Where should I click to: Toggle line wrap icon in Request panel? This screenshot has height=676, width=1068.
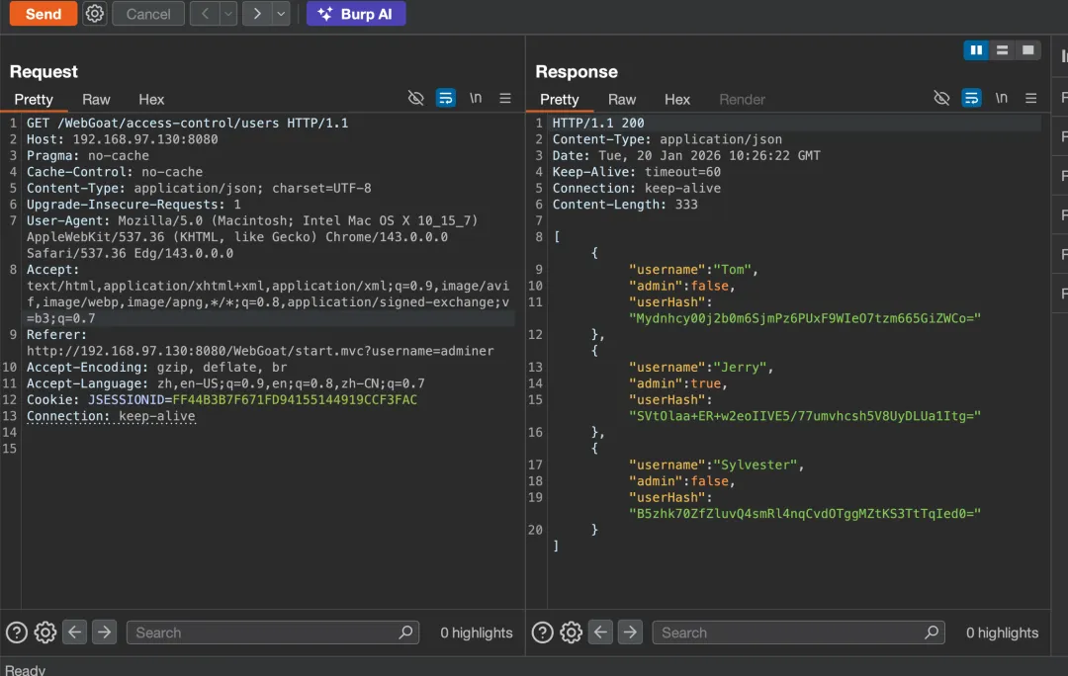tap(446, 99)
